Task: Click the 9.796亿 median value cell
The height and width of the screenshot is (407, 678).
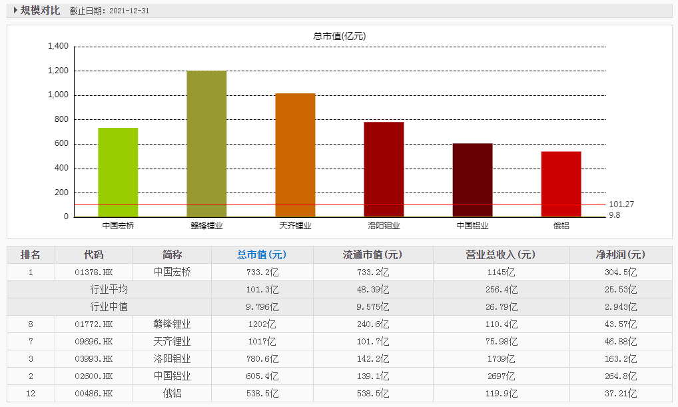Action: [x=262, y=306]
